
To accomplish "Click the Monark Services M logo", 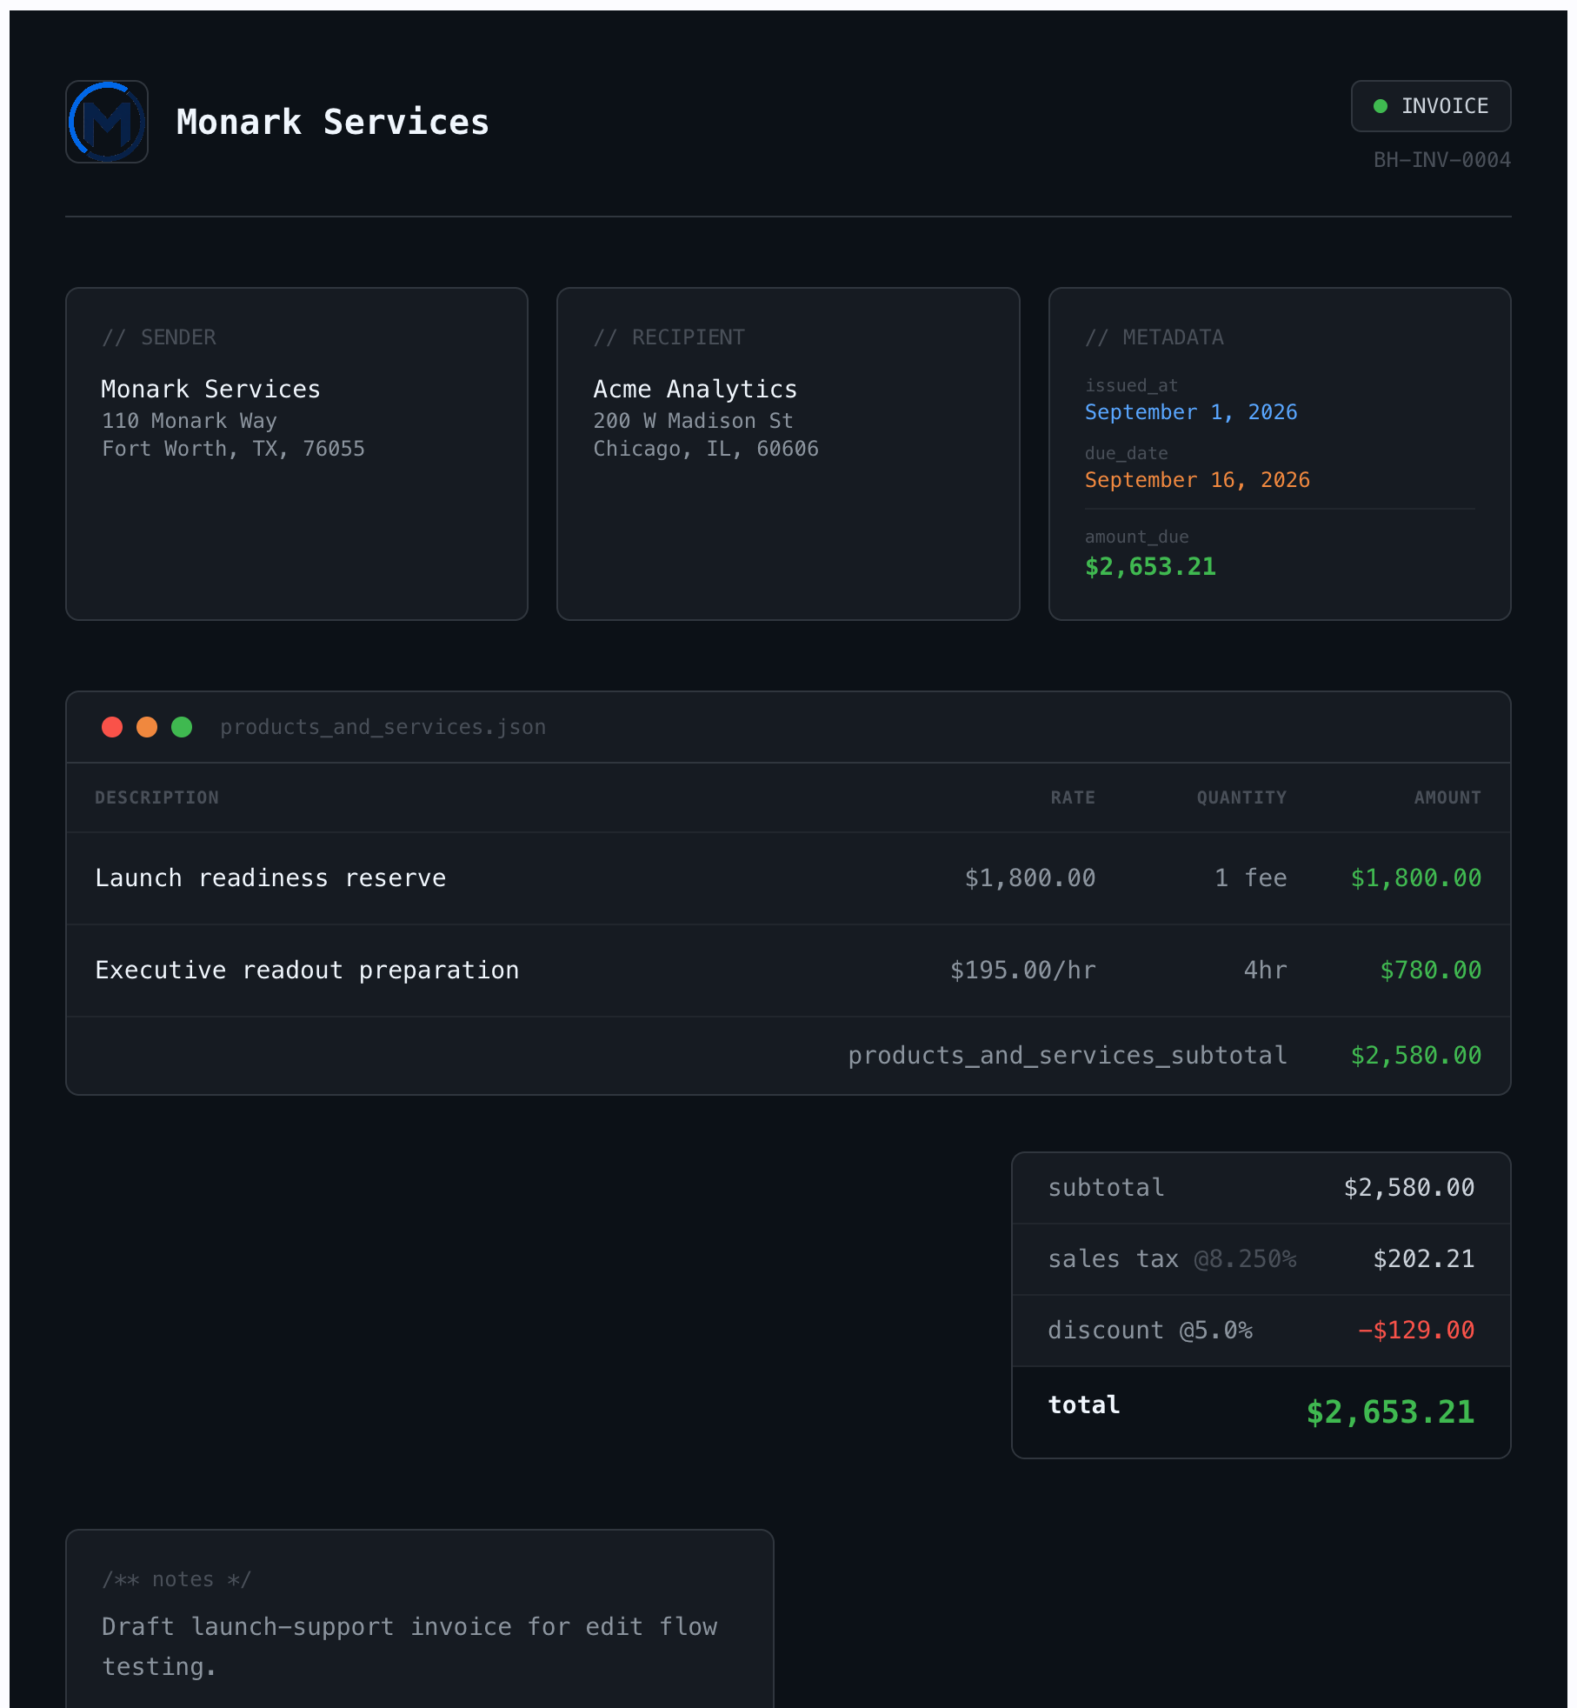I will click(x=107, y=122).
